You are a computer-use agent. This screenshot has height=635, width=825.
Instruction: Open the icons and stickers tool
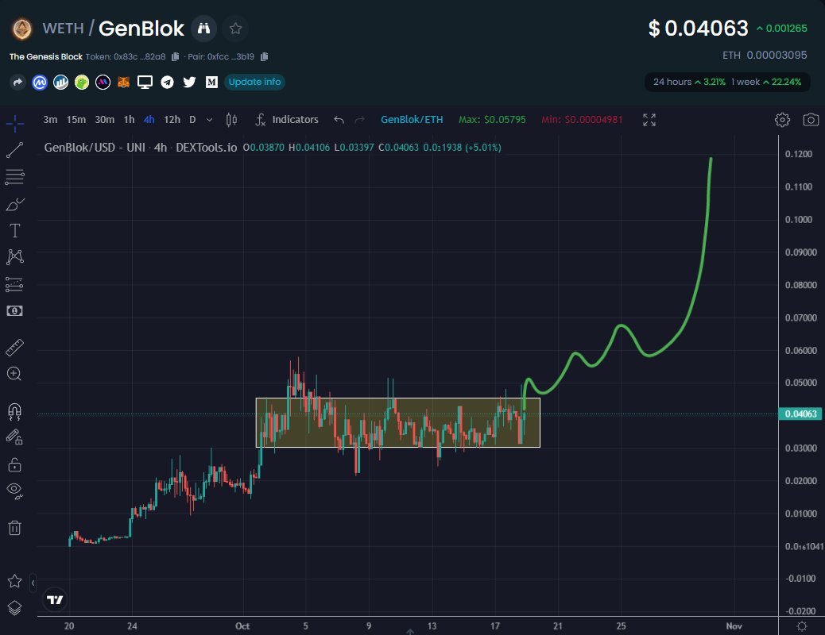(x=15, y=310)
